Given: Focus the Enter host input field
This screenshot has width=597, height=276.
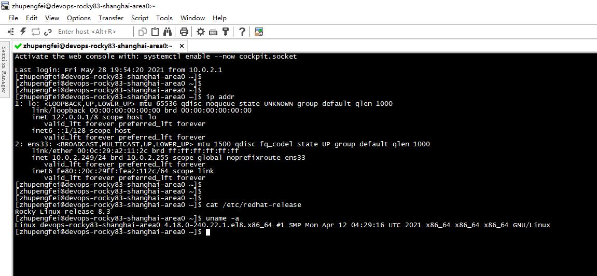Looking at the screenshot, I should [x=93, y=32].
